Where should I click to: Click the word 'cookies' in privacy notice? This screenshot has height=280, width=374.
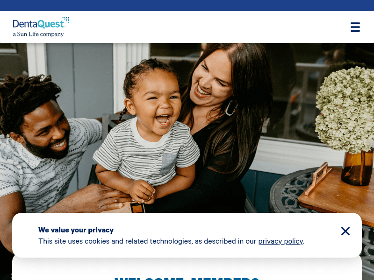click(97, 241)
